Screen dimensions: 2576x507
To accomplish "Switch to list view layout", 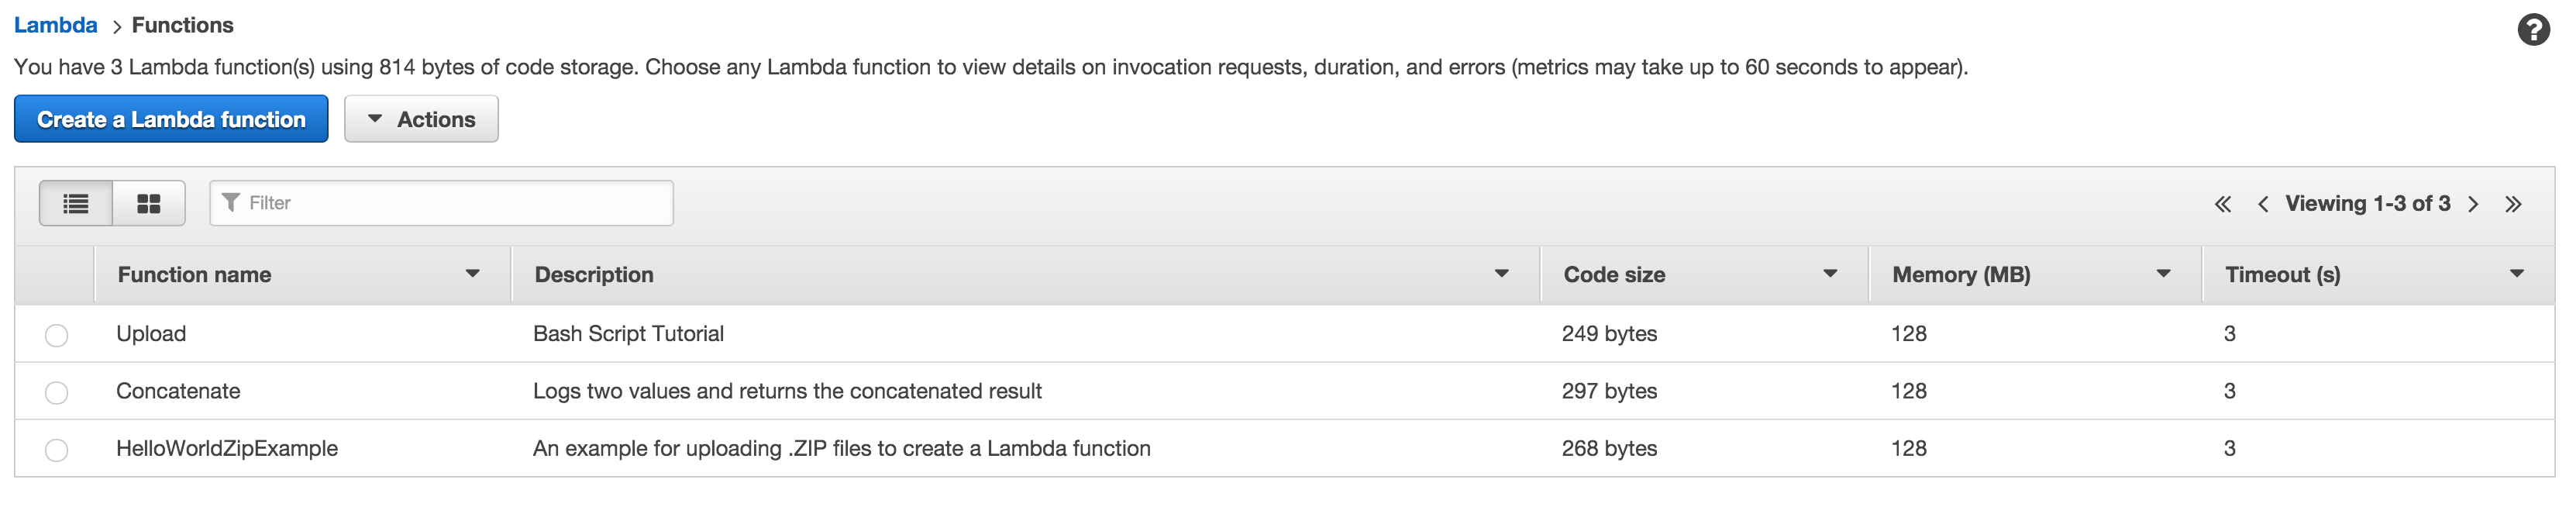I will (75, 202).
